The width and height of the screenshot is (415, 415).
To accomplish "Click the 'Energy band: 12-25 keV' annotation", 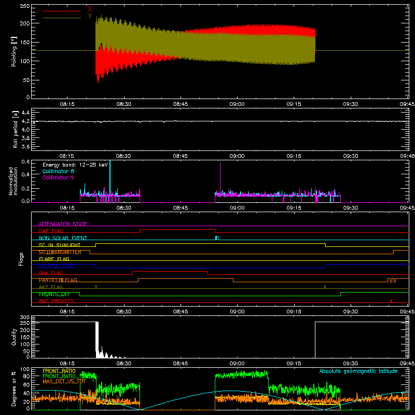I will click(x=75, y=165).
